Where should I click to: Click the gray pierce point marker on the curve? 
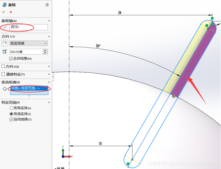pyautogui.click(x=174, y=96)
